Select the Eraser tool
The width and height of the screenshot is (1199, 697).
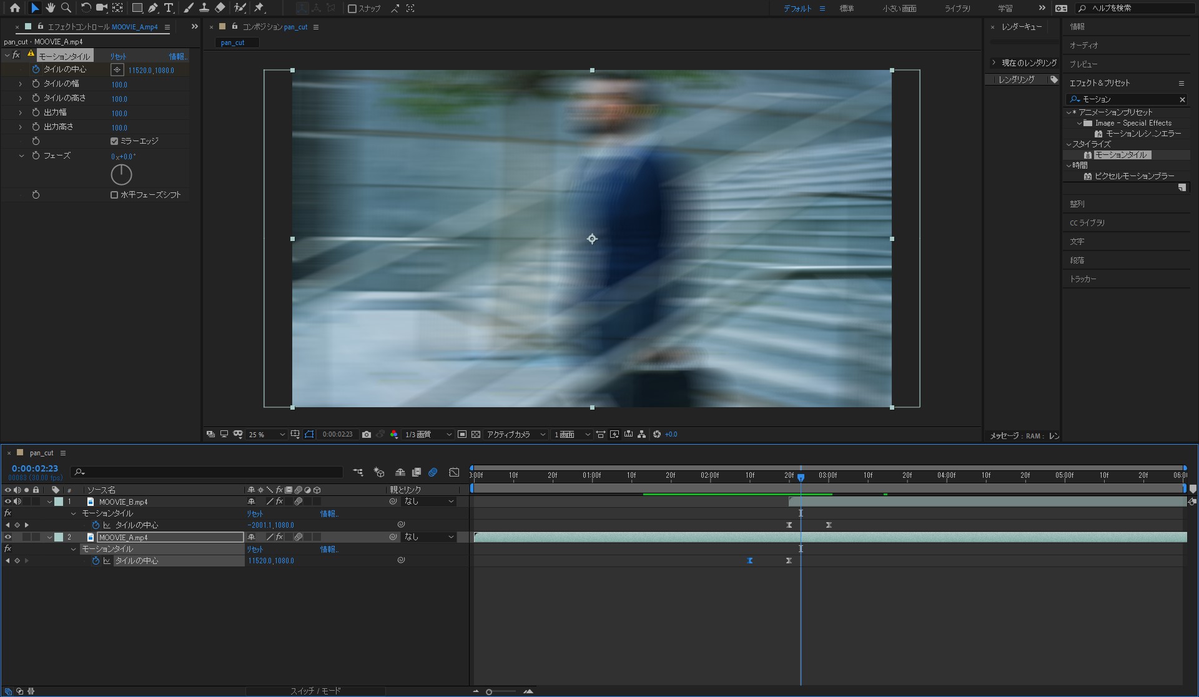[x=220, y=8]
